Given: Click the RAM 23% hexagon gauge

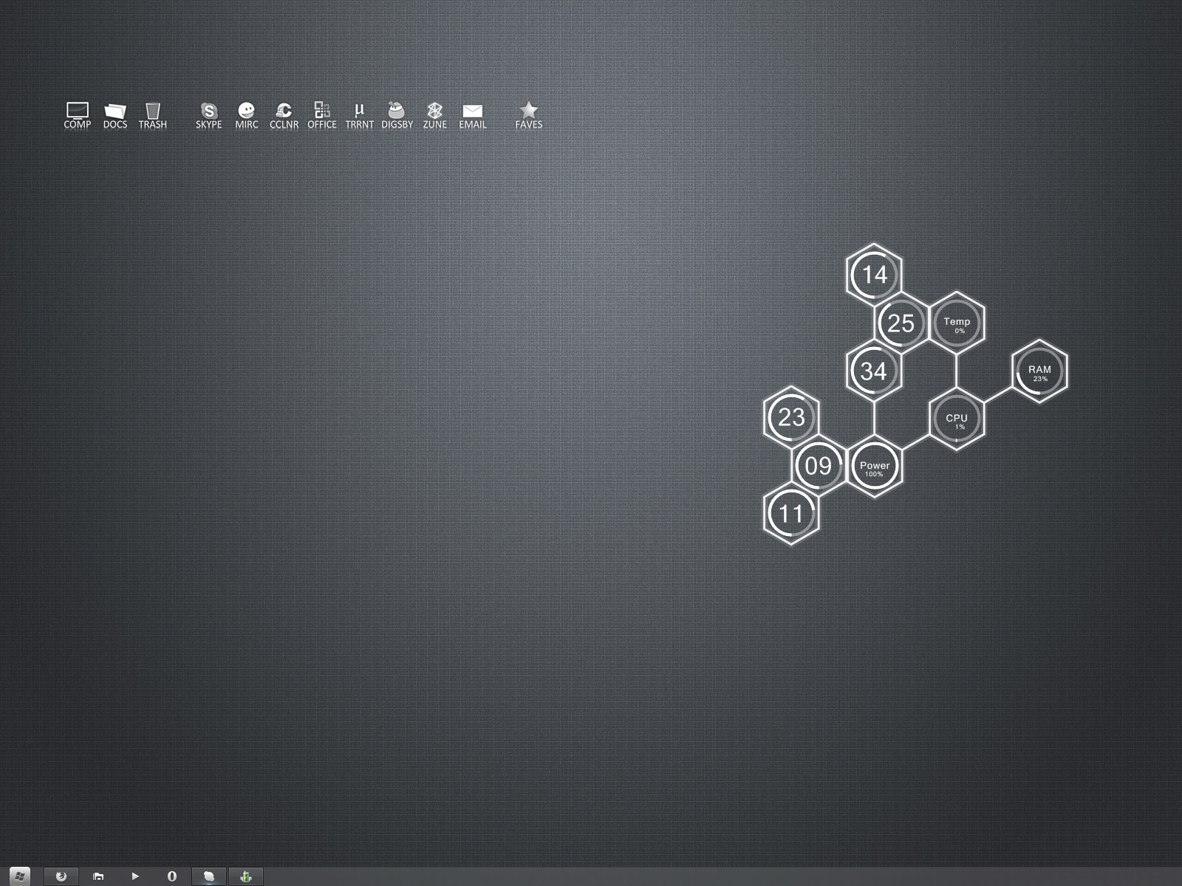Looking at the screenshot, I should 1039,371.
